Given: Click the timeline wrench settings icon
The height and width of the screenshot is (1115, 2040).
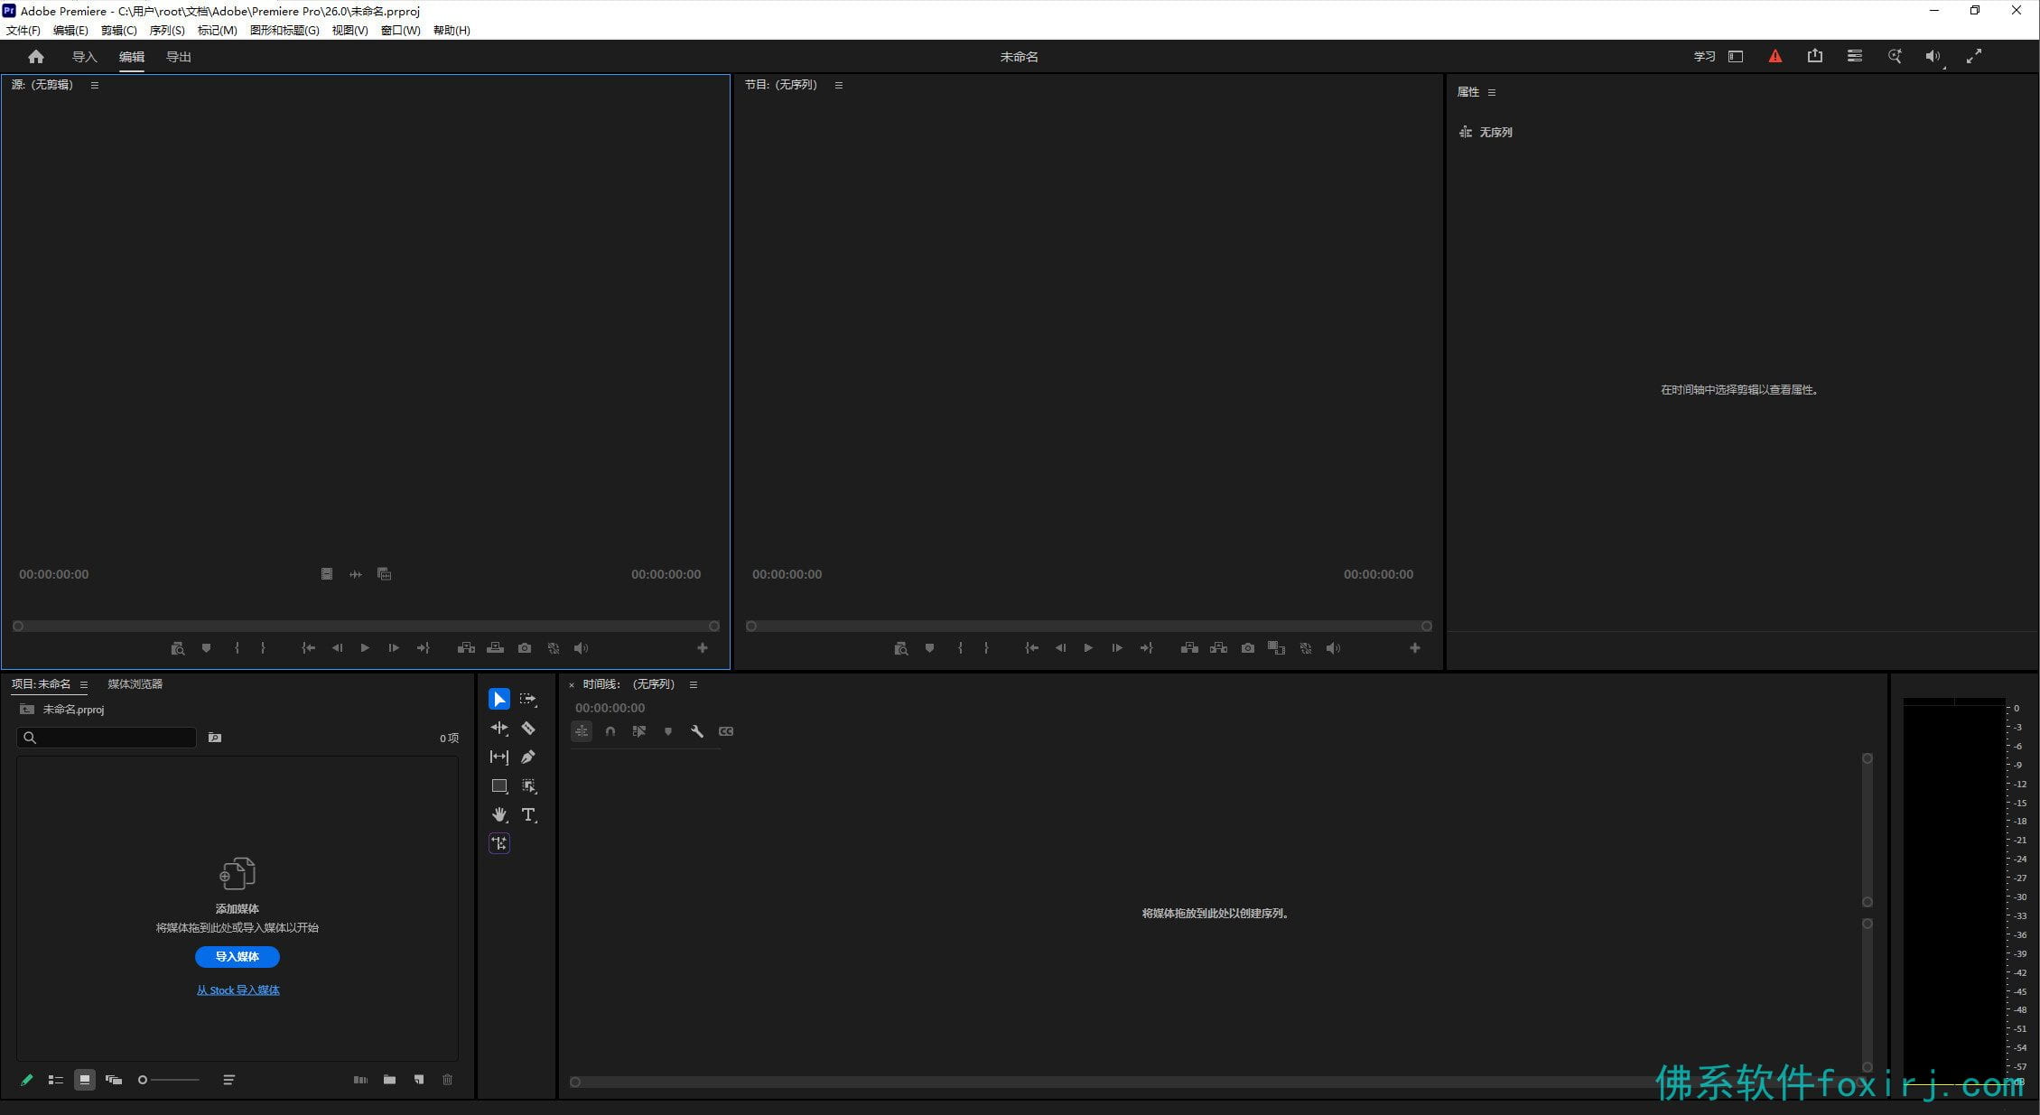Looking at the screenshot, I should (x=696, y=731).
